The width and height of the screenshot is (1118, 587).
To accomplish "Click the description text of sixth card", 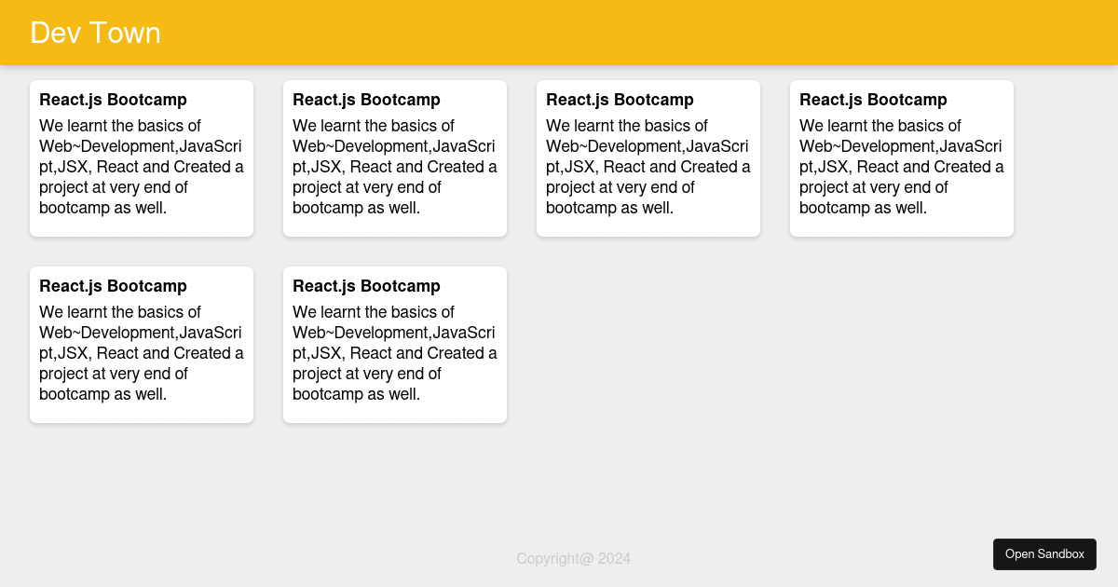I will pos(394,352).
